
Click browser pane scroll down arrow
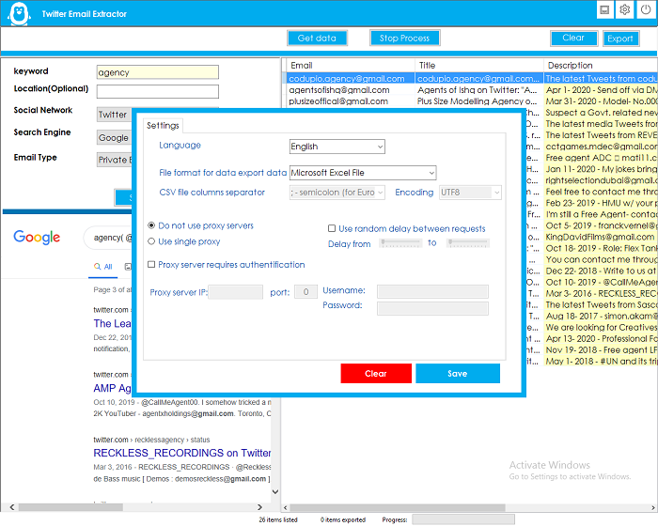coord(275,491)
